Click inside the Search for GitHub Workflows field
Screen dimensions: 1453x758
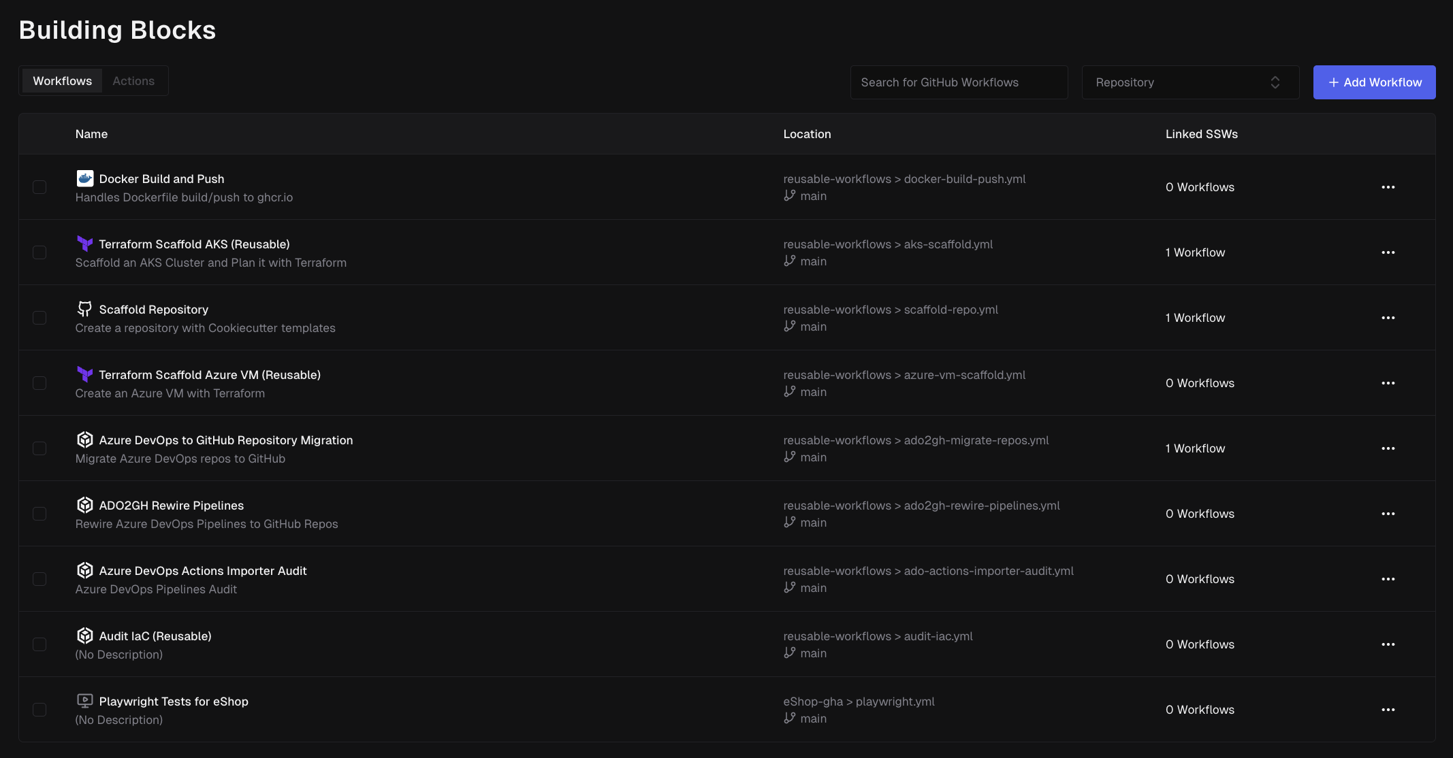point(958,82)
